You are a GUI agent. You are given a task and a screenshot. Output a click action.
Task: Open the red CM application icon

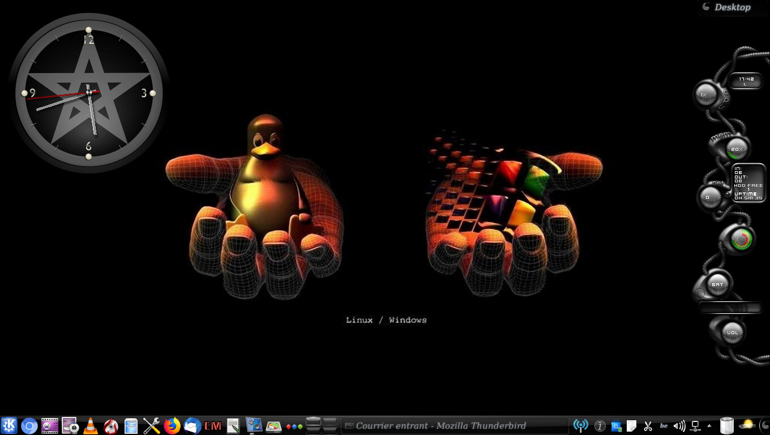point(213,425)
